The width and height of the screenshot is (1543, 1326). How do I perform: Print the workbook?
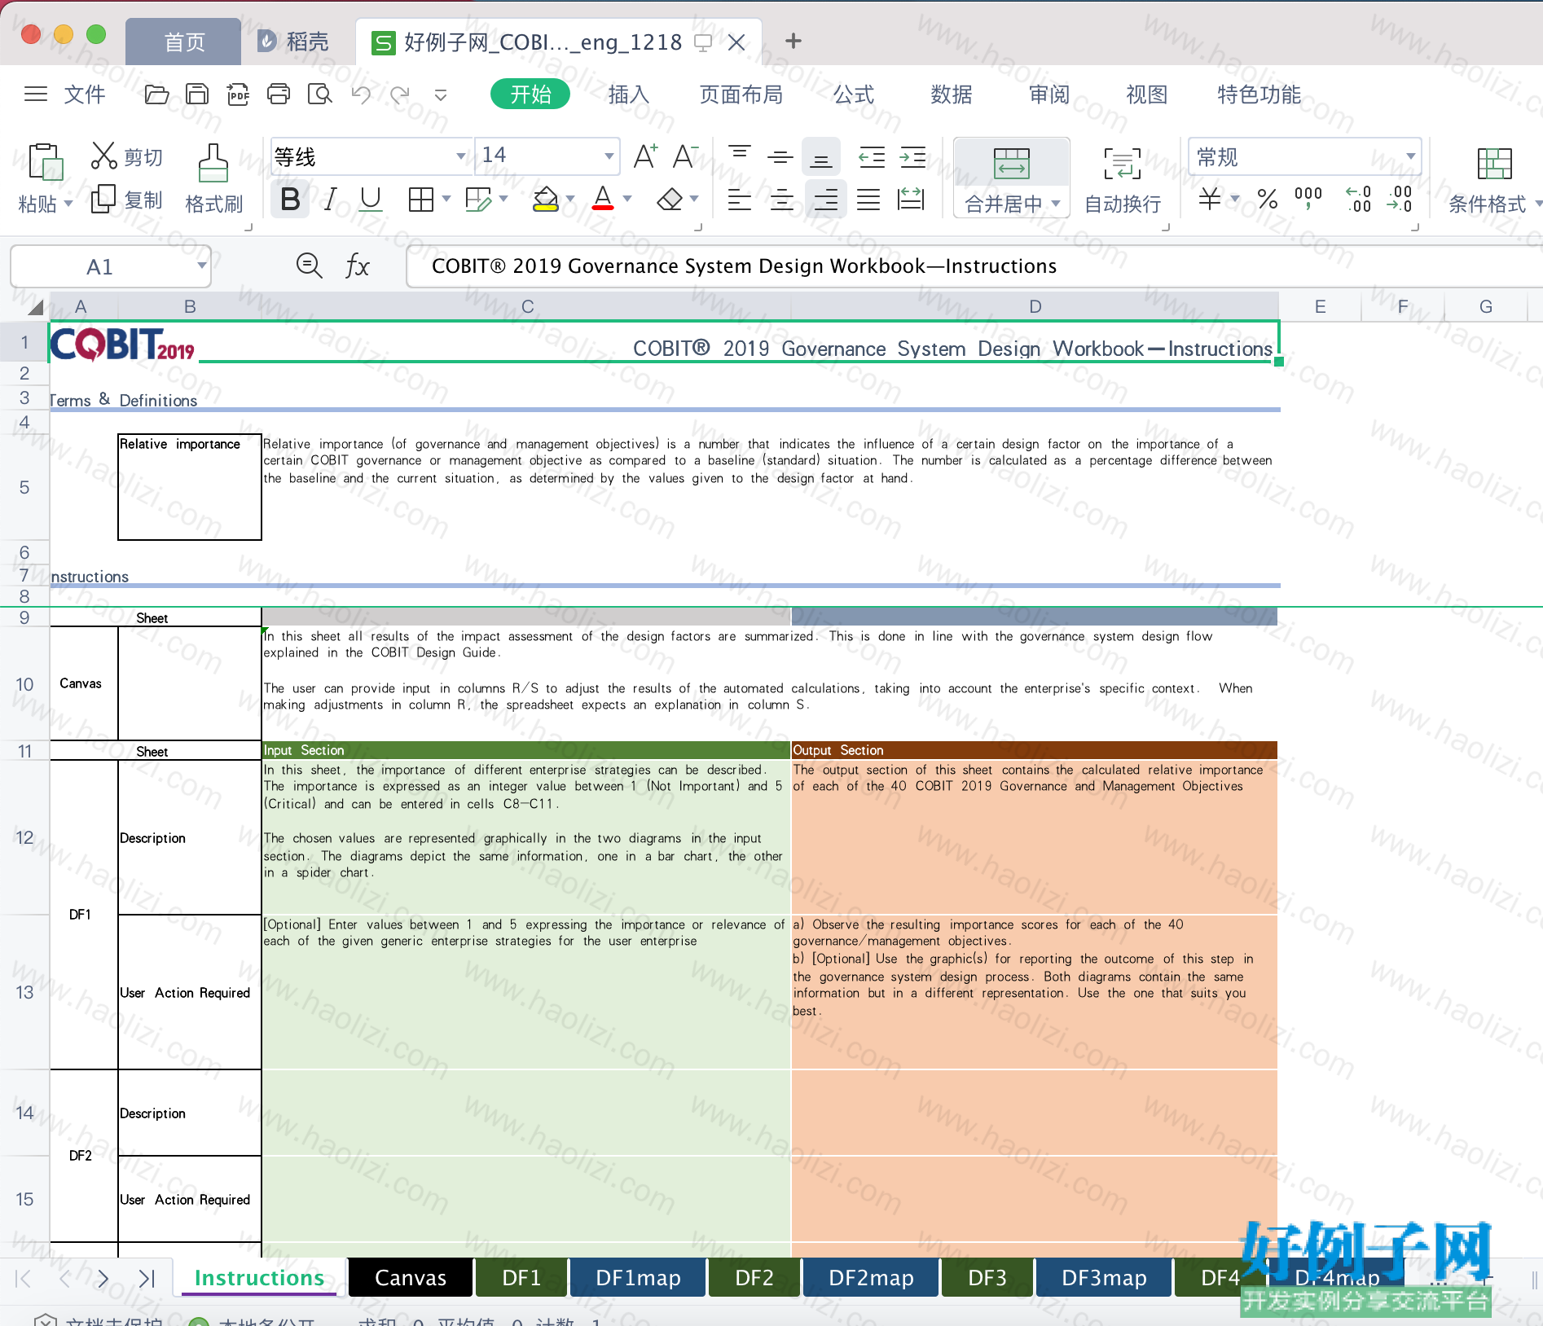pos(279,94)
